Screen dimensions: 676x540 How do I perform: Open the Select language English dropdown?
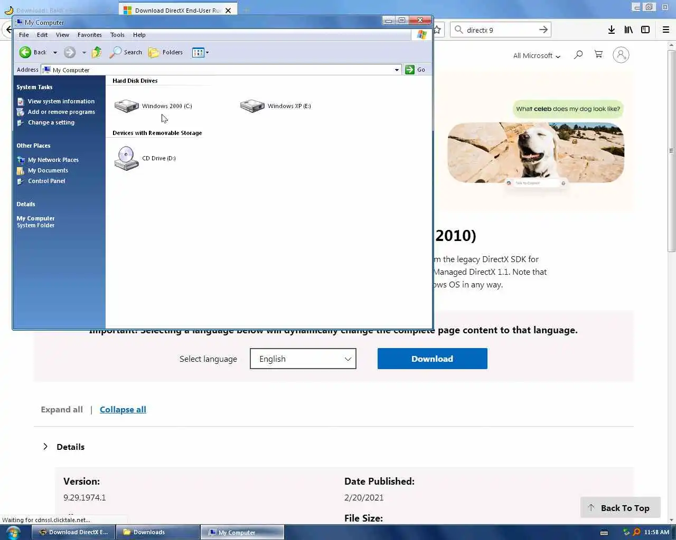[303, 359]
